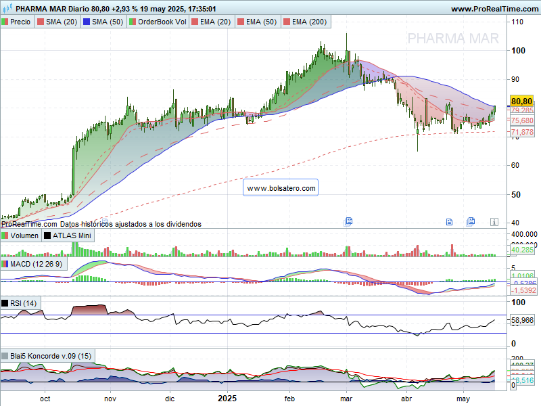Click the 71,878 price axis label
The width and height of the screenshot is (541, 406).
click(x=521, y=132)
